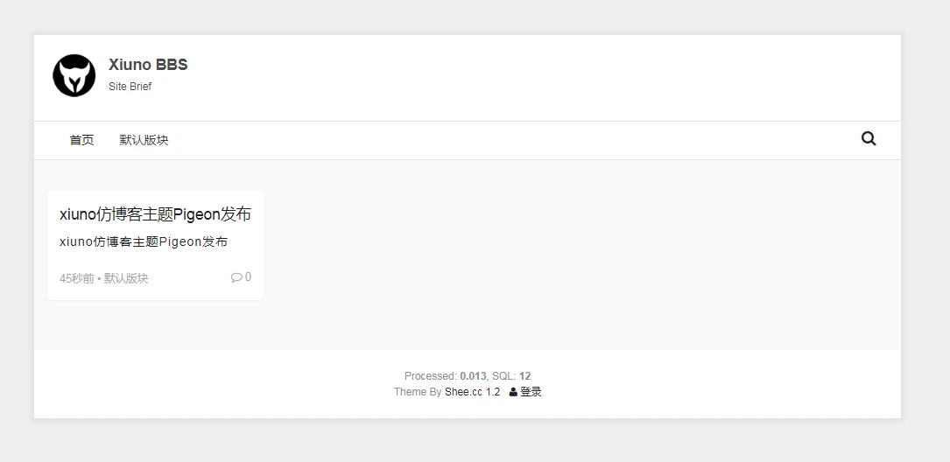This screenshot has height=462, width=950.
Task: Select the 默认版块 tag in the post card
Action: pyautogui.click(x=126, y=278)
